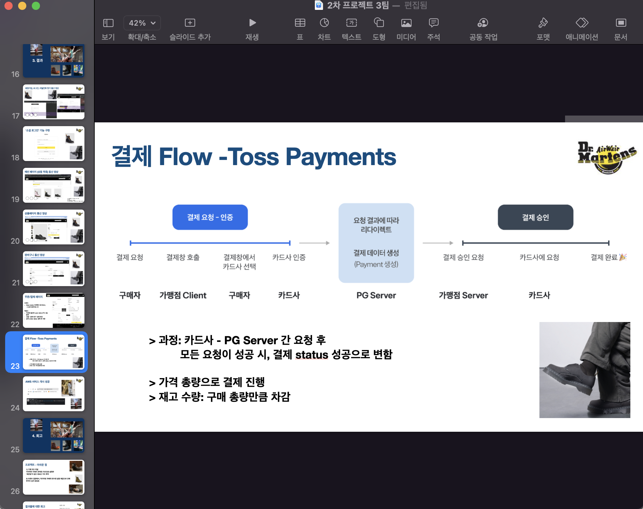Select slide 25 thumbnail titled 4. 회고
This screenshot has height=509, width=643.
click(x=54, y=436)
